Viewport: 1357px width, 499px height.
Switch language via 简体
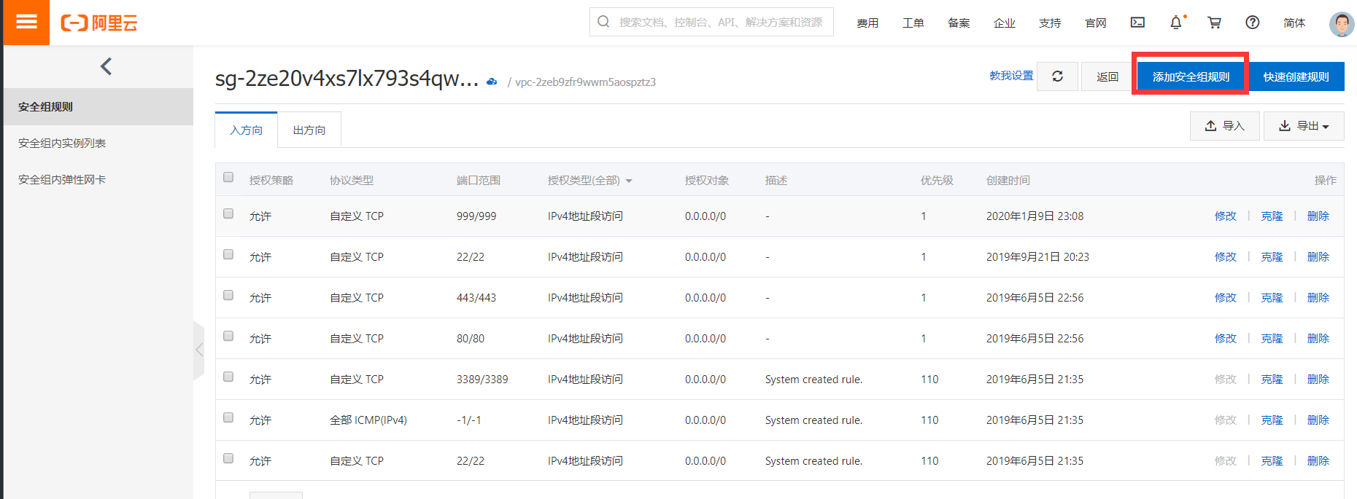click(x=1294, y=23)
